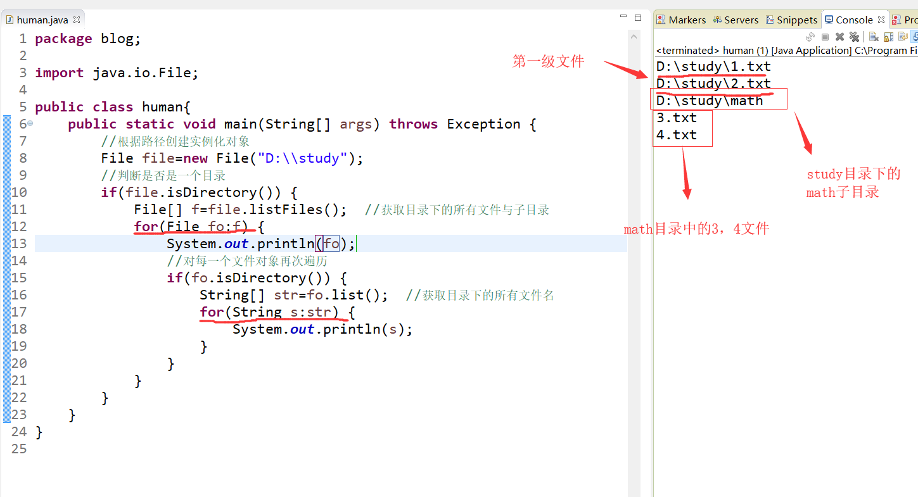Open the Servers tab
The height and width of the screenshot is (497, 918).
tap(736, 20)
